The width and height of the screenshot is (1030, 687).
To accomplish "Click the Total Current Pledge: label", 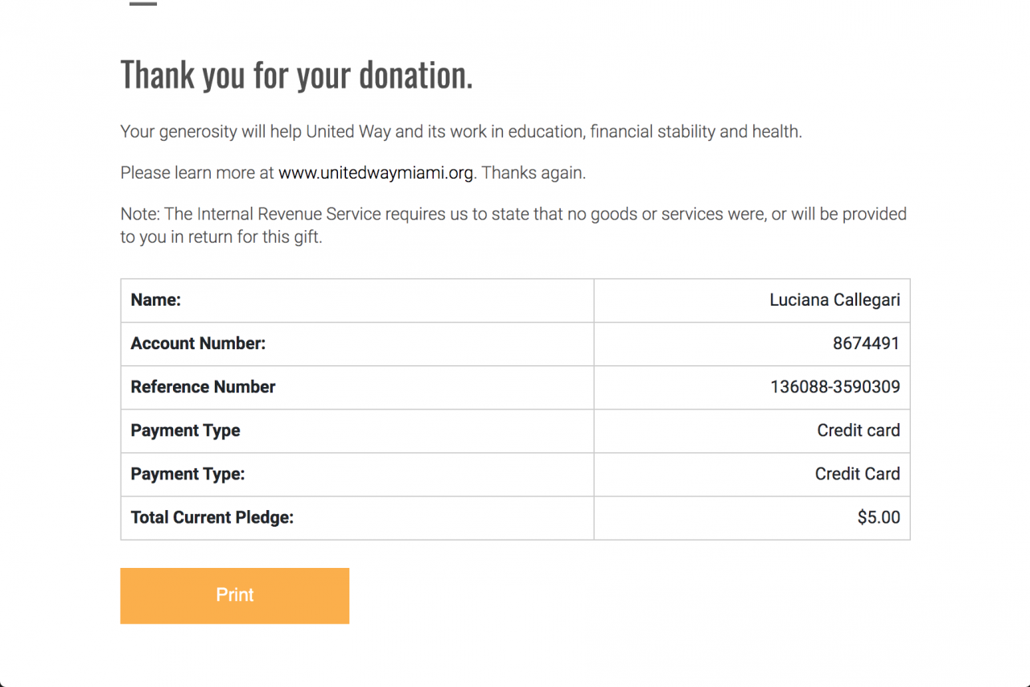I will click(212, 517).
